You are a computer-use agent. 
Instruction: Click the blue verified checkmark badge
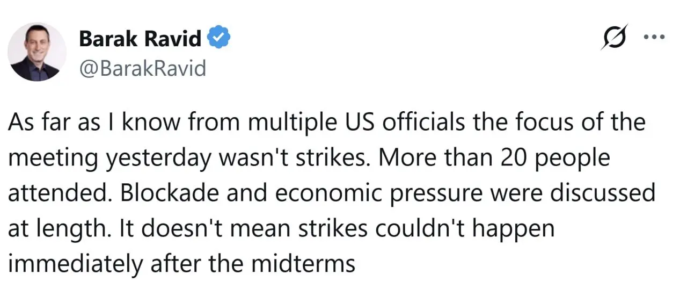click(220, 39)
